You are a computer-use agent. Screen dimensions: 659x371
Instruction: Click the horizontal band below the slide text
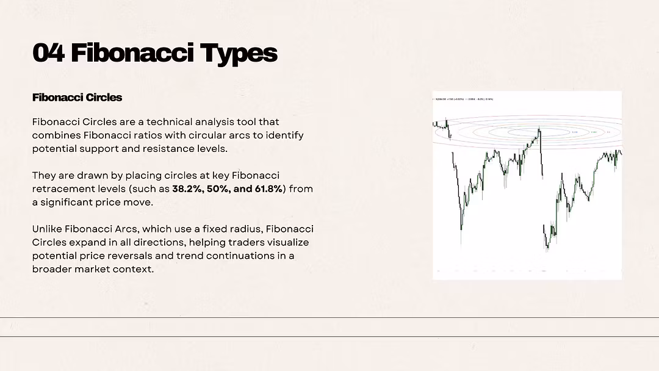tap(329, 327)
